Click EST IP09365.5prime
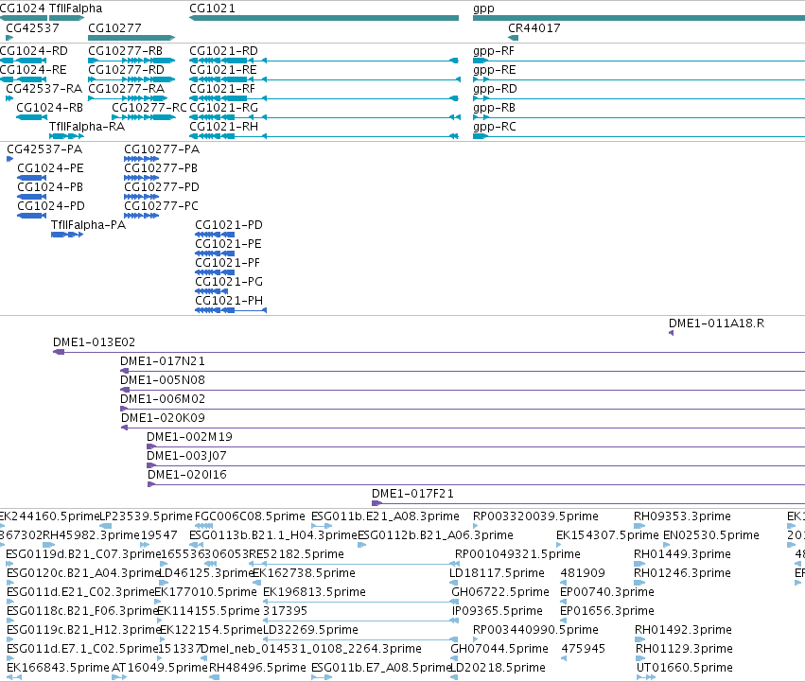 [x=497, y=611]
